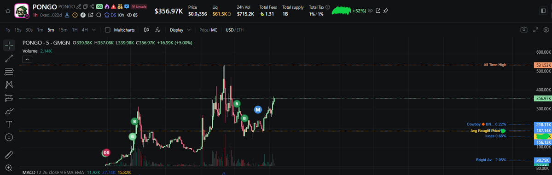Screen dimensions: 552x175
Task: Search token via magnifier icon in header
Action: pyautogui.click(x=99, y=15)
